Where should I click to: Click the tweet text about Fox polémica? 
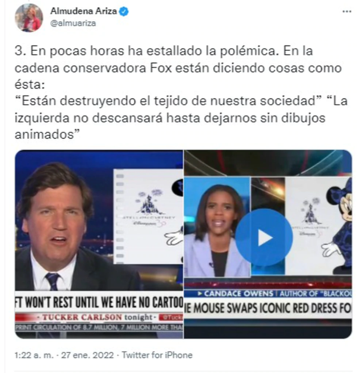(x=181, y=92)
